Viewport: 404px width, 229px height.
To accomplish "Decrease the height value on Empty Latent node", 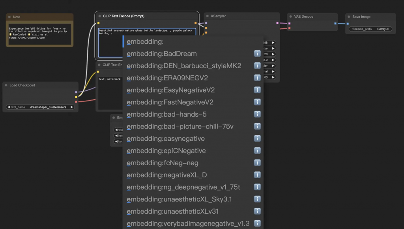I will [x=116, y=136].
